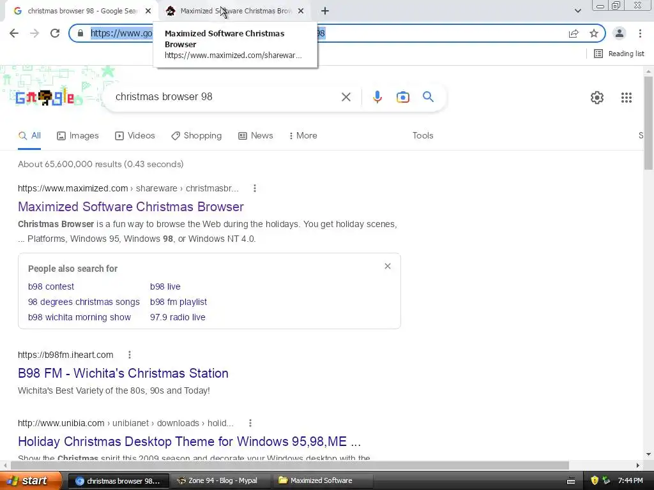Click the Google doodle logo
Viewport: 654px width, 490px height.
[45, 98]
